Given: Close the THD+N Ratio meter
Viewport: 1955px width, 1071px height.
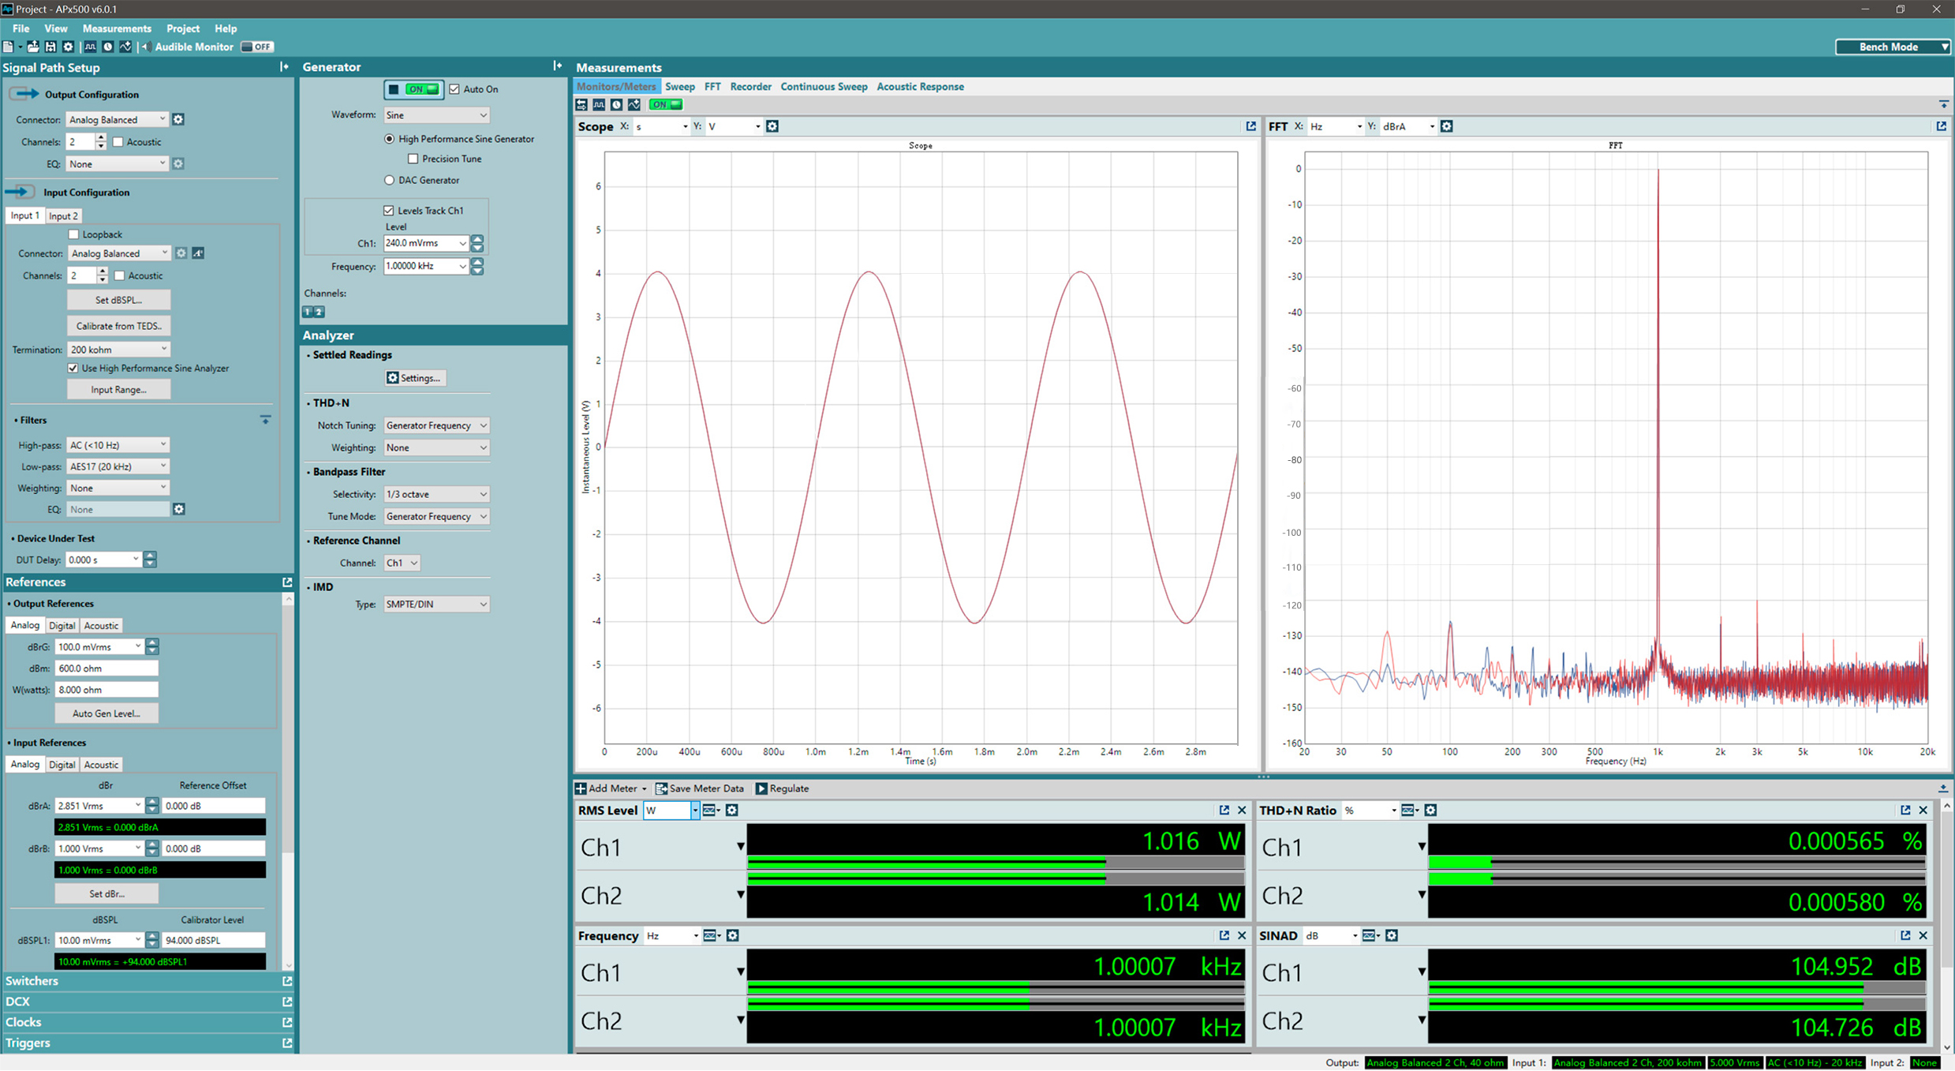Looking at the screenshot, I should [1923, 811].
